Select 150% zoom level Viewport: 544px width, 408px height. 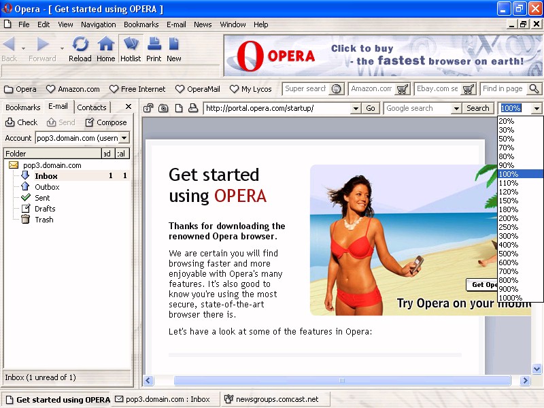click(520, 201)
